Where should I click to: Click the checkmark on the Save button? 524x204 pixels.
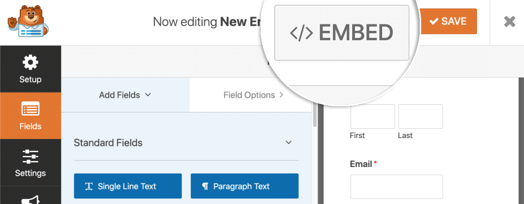coord(434,22)
